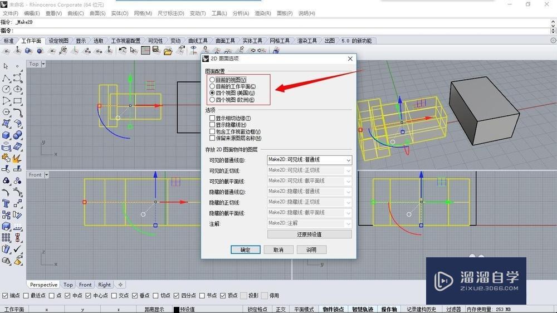Open the Front viewport title dropdown arrow

(46, 175)
